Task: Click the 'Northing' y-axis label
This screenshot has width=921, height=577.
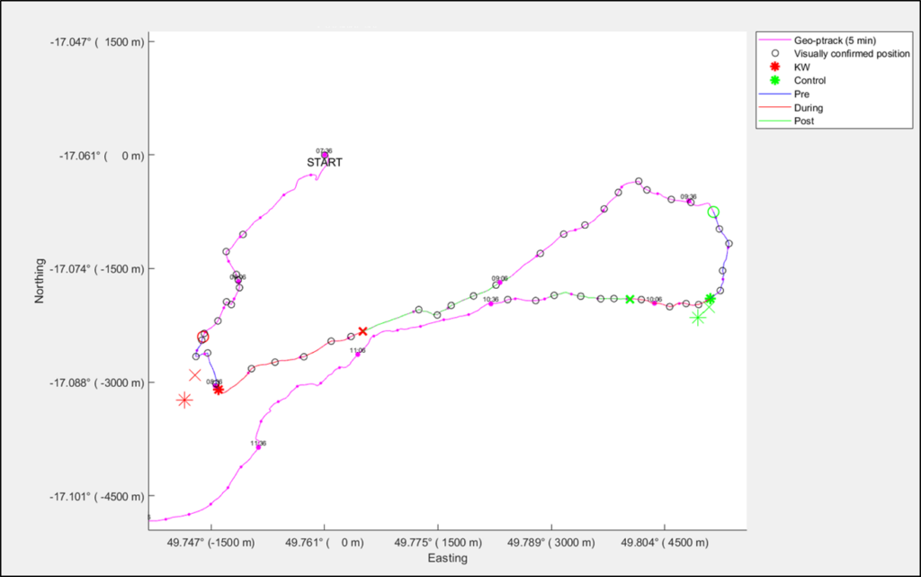Action: point(40,281)
